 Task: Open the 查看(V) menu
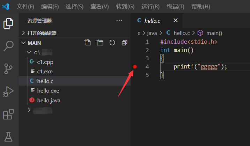(100, 7)
